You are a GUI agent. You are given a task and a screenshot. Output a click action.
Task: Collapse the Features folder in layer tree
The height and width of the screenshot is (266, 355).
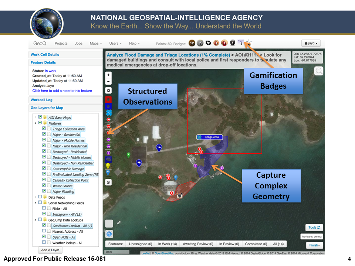click(35, 123)
